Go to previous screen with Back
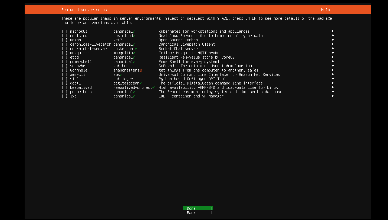 click(198, 213)
